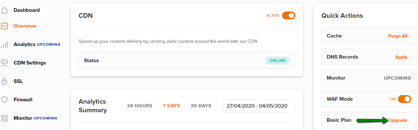Click the Monitor grid icon
Viewport: 418px width, 130px height.
click(x=4, y=118)
